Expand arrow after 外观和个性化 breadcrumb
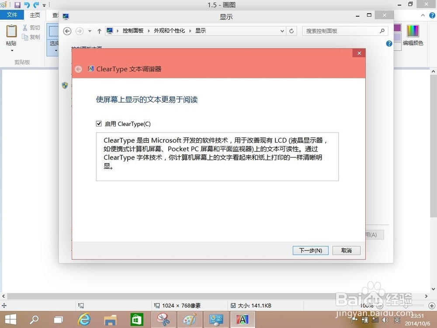The width and height of the screenshot is (437, 328). pyautogui.click(x=190, y=31)
